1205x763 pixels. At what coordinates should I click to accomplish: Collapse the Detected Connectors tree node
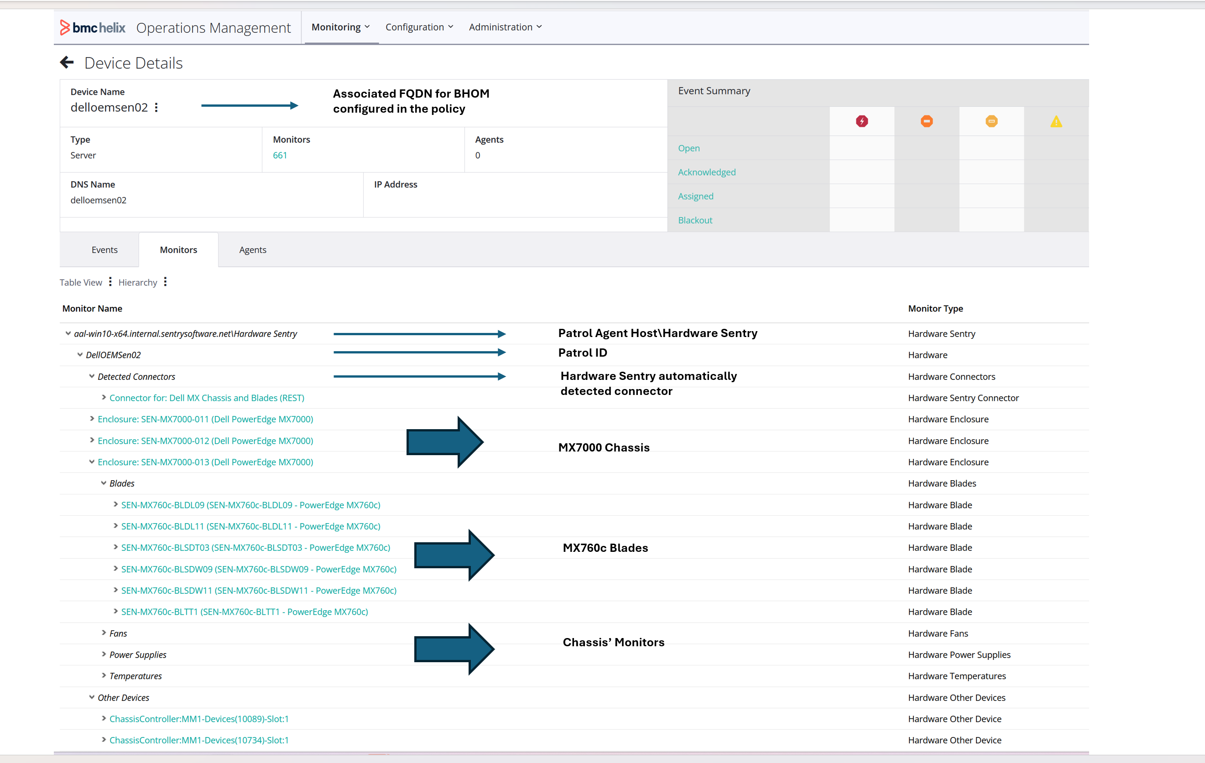[92, 376]
